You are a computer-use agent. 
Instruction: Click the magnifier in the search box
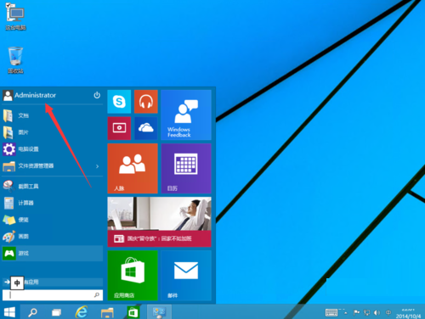click(x=97, y=295)
